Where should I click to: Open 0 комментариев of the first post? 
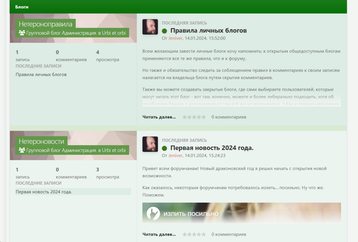click(x=229, y=117)
